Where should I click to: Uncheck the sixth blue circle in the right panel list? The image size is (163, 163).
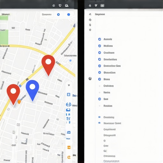coord(100,73)
